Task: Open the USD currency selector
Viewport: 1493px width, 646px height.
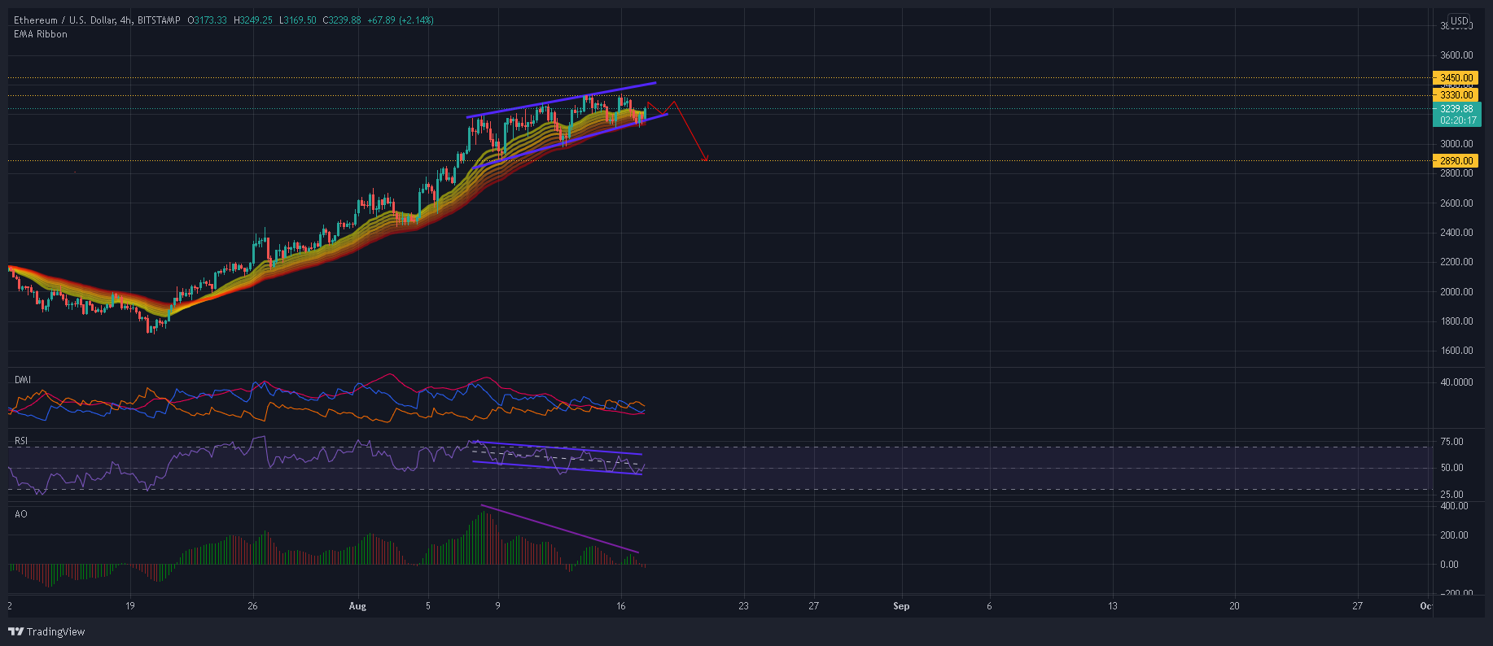Action: (x=1459, y=21)
